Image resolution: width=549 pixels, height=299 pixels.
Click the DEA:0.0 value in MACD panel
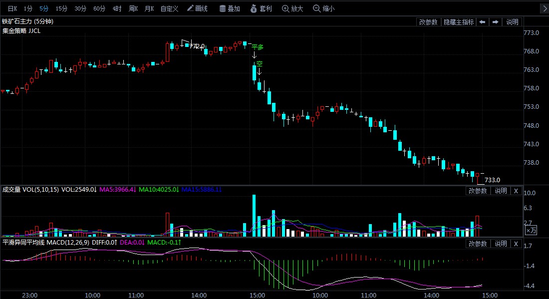[132, 242]
